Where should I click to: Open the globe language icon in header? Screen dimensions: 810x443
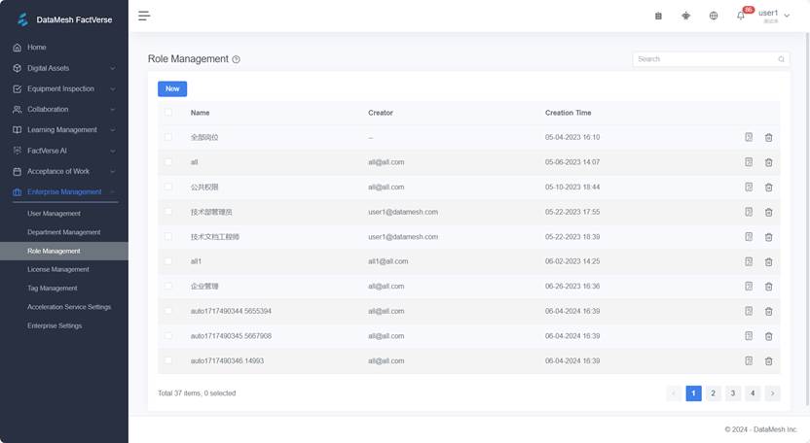714,16
